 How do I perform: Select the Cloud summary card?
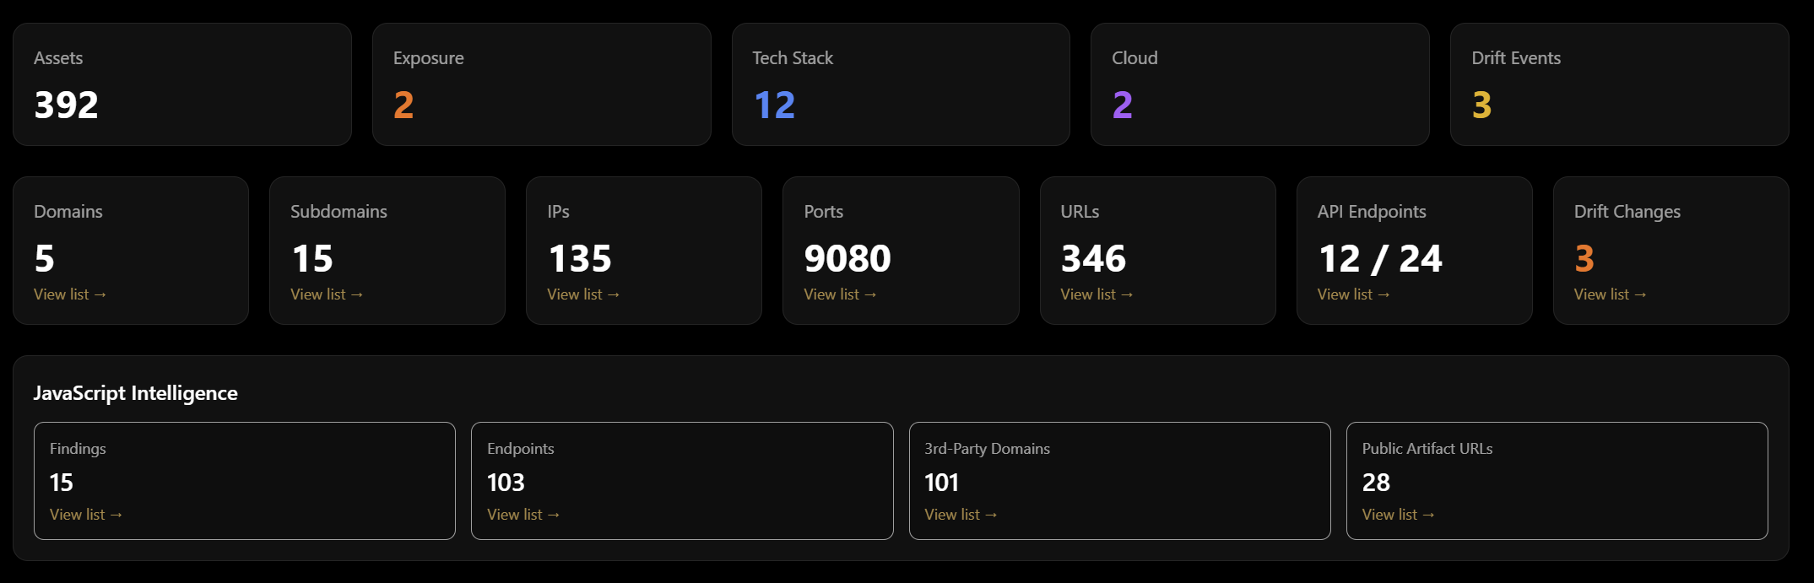(x=1259, y=84)
